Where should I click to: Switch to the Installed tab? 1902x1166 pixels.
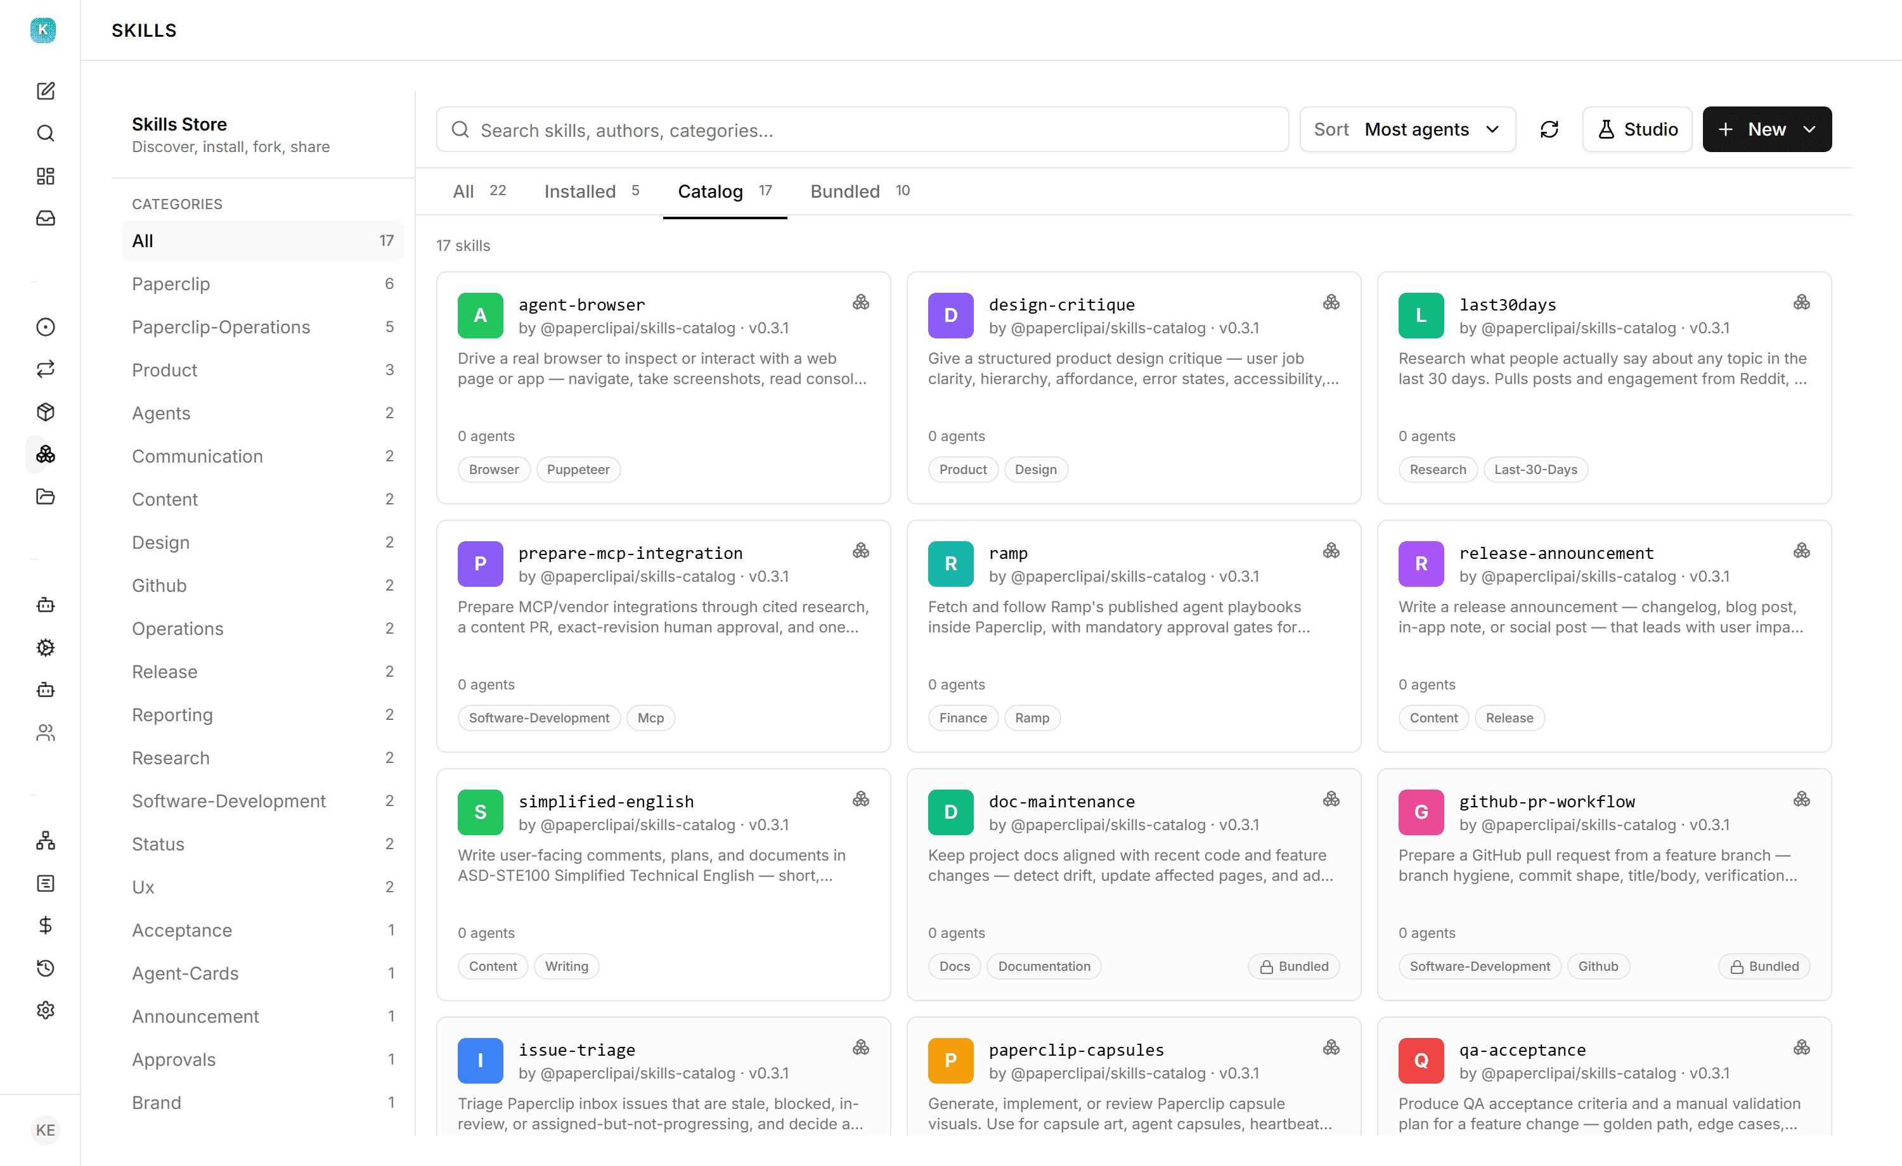(x=592, y=191)
